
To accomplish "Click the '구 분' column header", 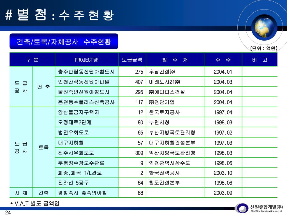I will pyautogui.click(x=32, y=60).
